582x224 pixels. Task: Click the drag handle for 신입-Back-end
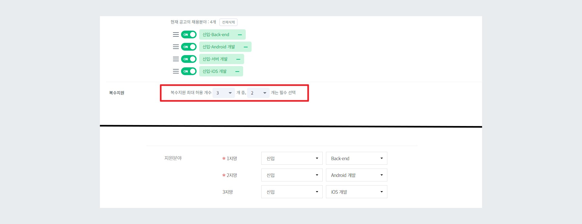coord(176,34)
